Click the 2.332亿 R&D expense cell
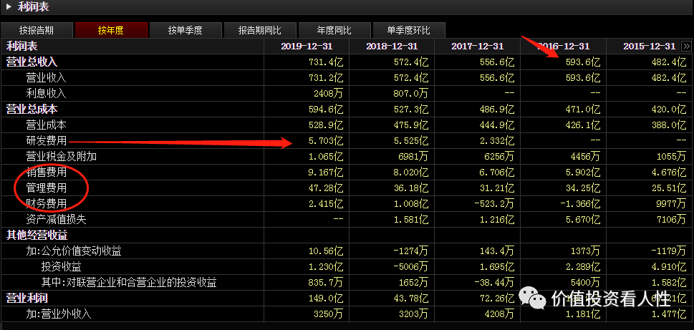Screen dimensions: 694x330 tap(496, 141)
